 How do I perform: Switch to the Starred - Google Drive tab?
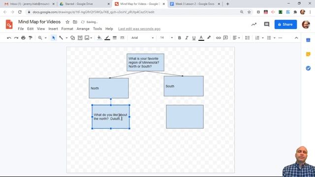click(84, 4)
